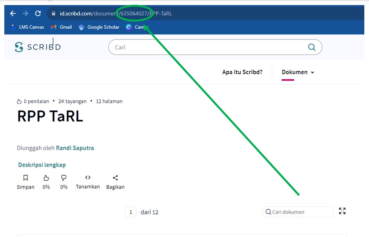Click the Bagikan share icon
The image size is (369, 237).
[x=115, y=178]
